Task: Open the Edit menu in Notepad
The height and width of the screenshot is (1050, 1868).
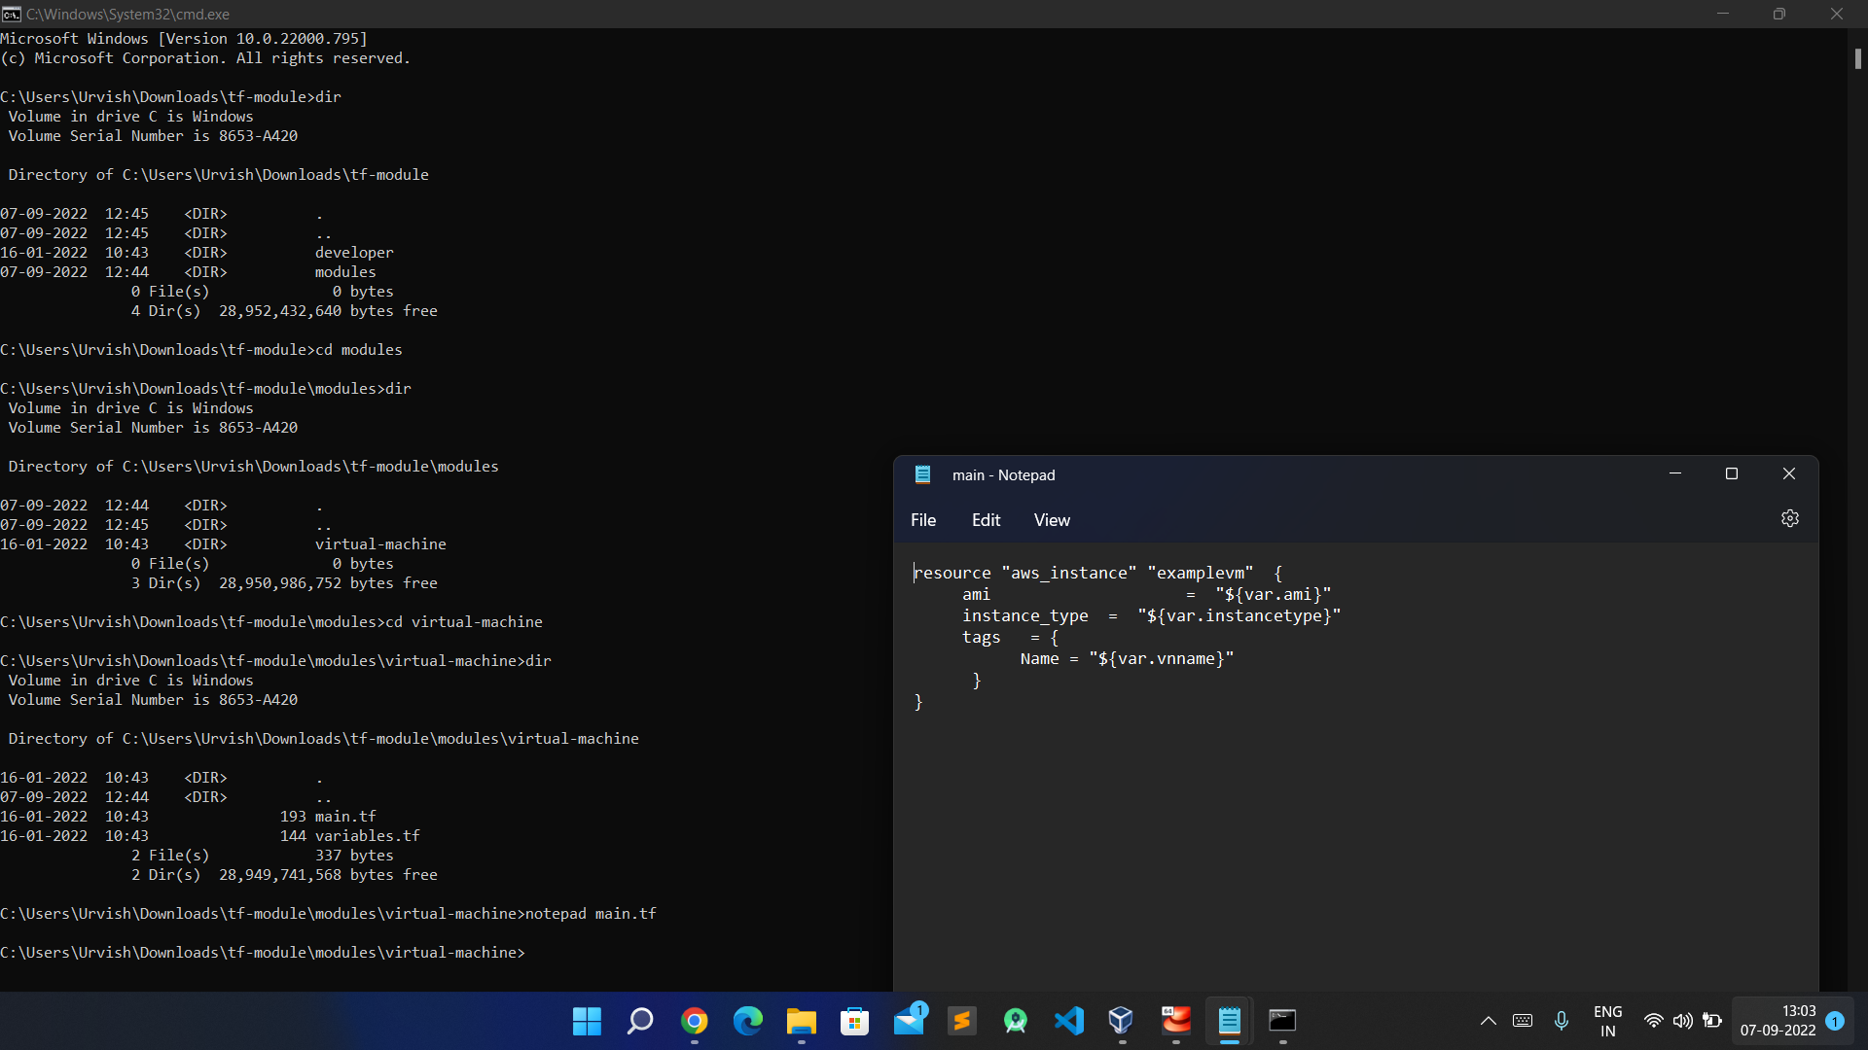Action: (x=986, y=520)
